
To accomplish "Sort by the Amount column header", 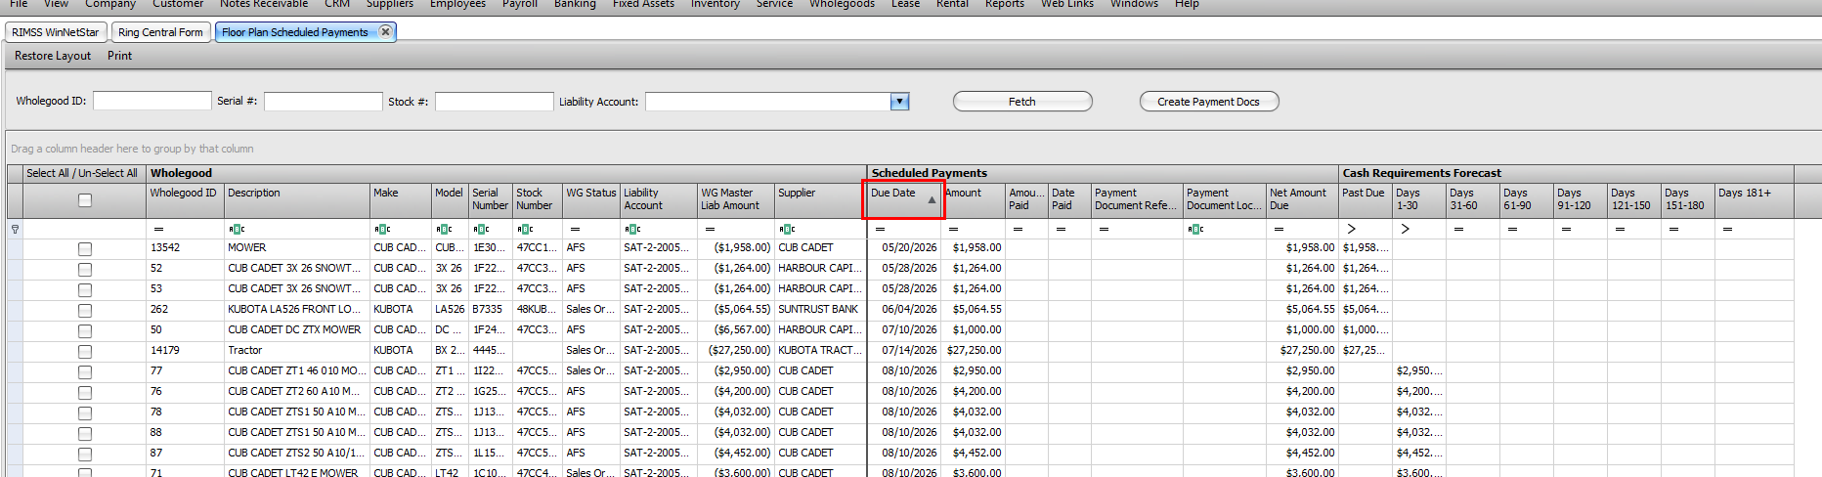I will coord(975,199).
